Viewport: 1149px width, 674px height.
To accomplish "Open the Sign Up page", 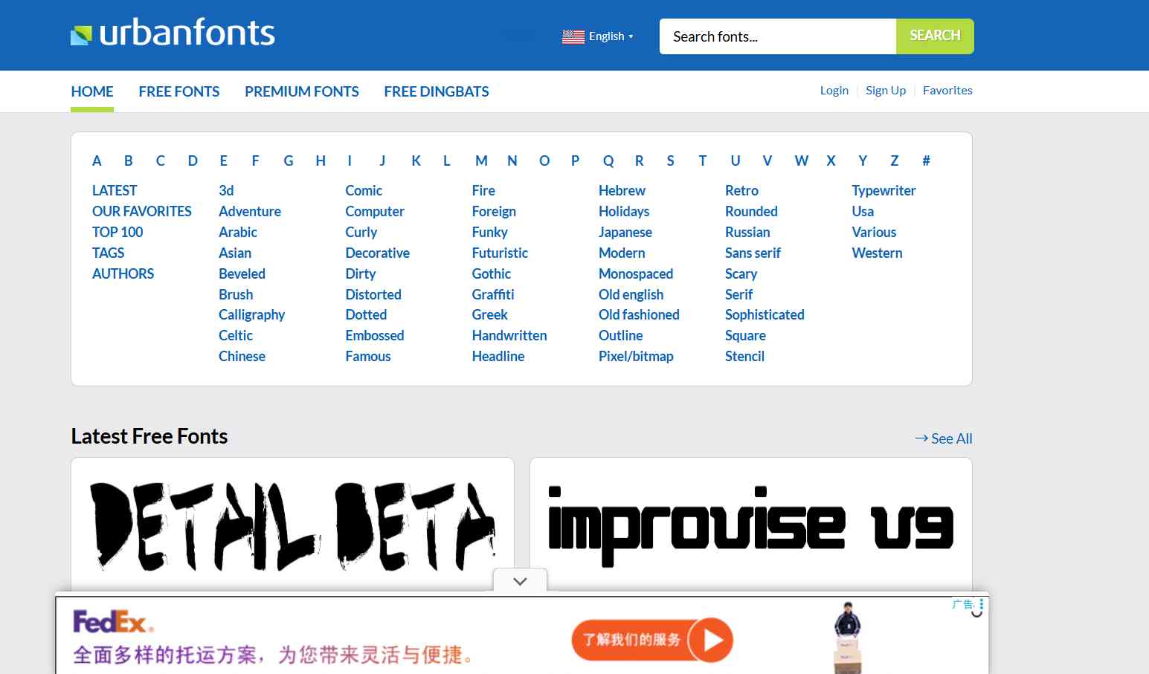I will pyautogui.click(x=886, y=90).
